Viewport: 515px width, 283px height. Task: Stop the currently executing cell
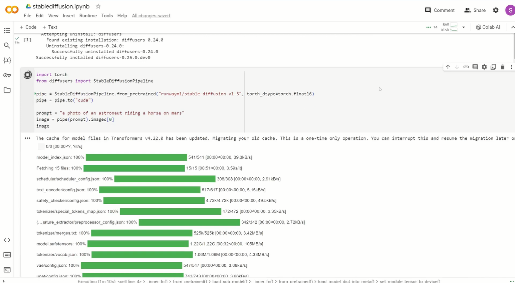click(28, 75)
